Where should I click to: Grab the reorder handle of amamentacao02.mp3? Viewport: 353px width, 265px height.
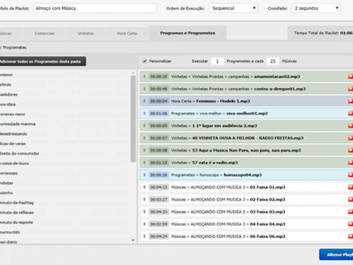point(145,76)
